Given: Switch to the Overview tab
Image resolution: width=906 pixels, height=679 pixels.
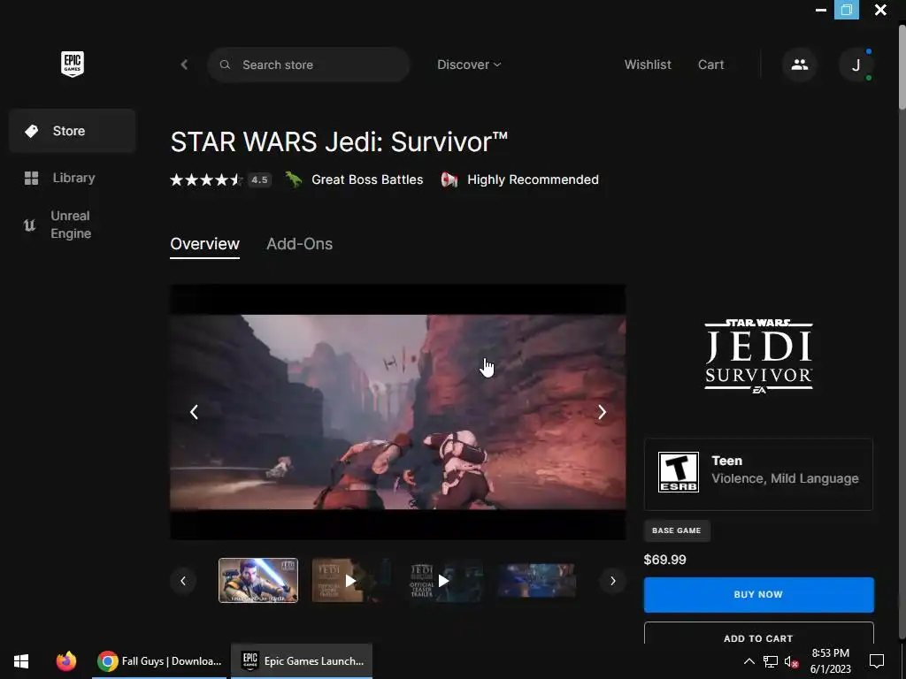Looking at the screenshot, I should tap(204, 244).
